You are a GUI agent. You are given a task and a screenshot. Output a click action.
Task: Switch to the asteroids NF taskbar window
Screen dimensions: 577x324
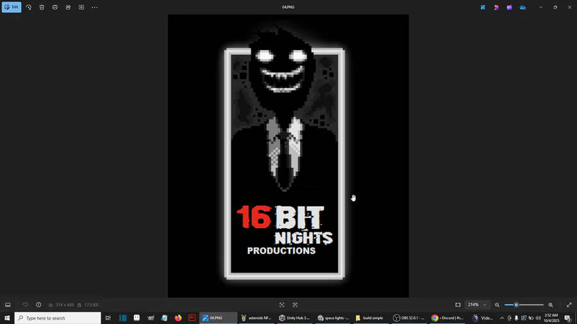point(256,318)
